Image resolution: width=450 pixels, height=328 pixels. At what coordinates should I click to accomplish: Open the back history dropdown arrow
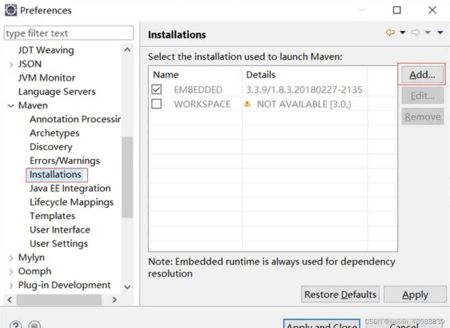[x=402, y=33]
